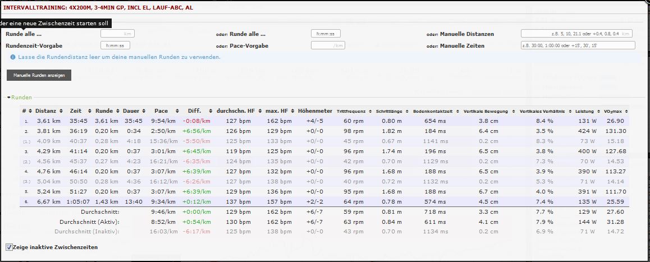Click the sort arrows on the # column

pyautogui.click(x=30, y=111)
